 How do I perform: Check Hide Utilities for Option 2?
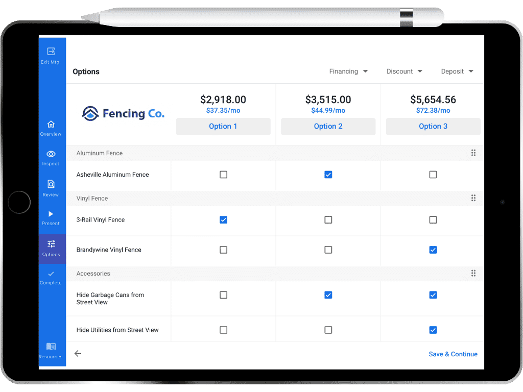(328, 330)
